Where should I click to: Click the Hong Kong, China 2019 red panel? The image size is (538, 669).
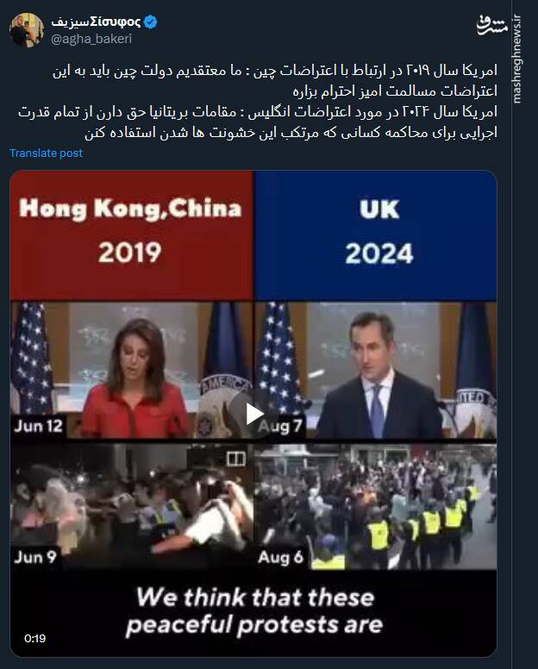tap(131, 235)
